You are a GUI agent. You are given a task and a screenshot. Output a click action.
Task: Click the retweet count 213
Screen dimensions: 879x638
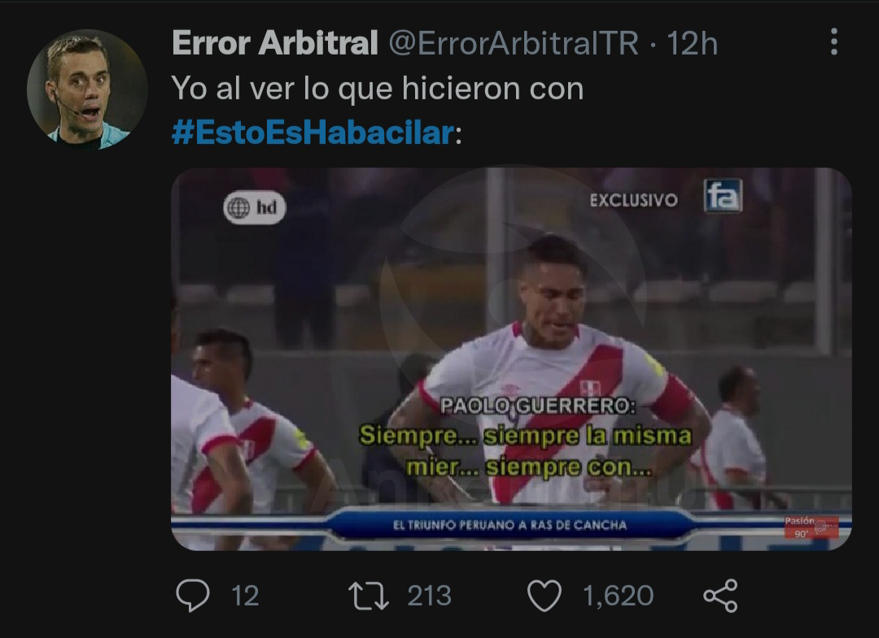coord(430,596)
